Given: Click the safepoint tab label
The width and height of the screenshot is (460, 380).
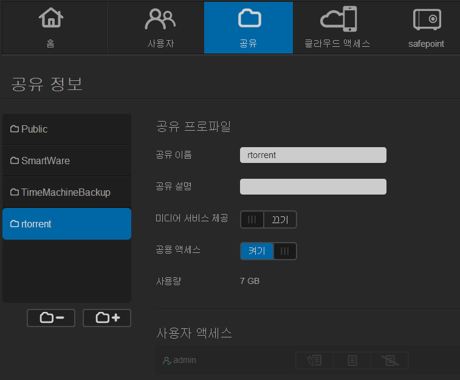Looking at the screenshot, I should tap(426, 44).
